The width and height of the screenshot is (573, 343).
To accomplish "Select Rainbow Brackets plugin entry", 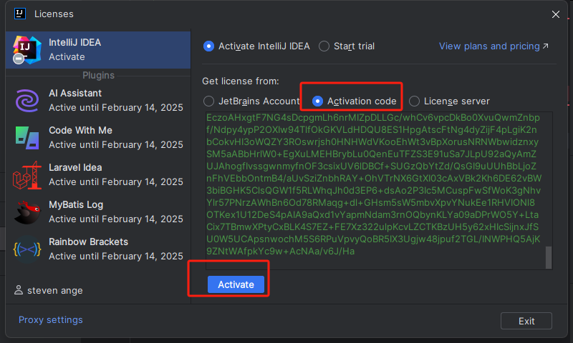I will 98,249.
